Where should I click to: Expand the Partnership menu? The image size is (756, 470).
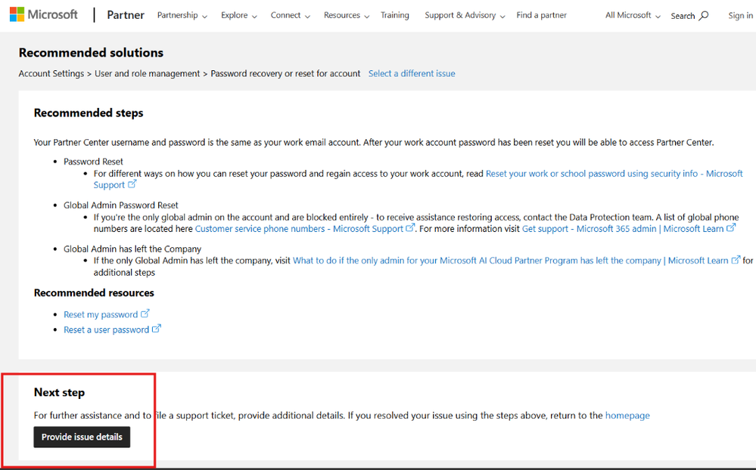pyautogui.click(x=182, y=15)
